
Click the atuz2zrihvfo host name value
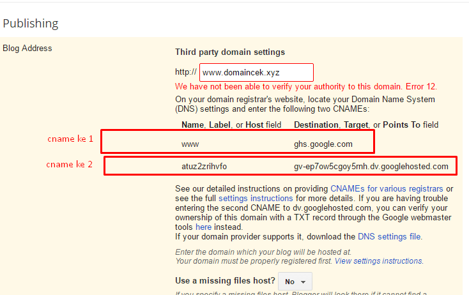point(204,167)
